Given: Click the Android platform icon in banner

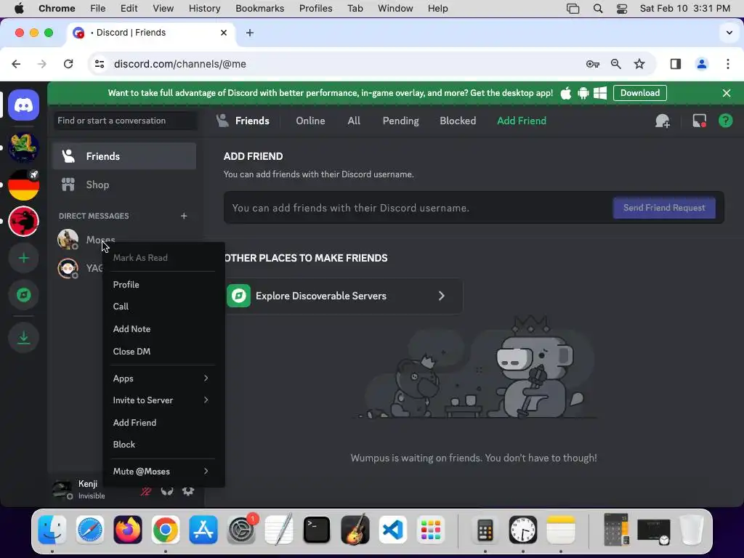Looking at the screenshot, I should click(x=583, y=93).
